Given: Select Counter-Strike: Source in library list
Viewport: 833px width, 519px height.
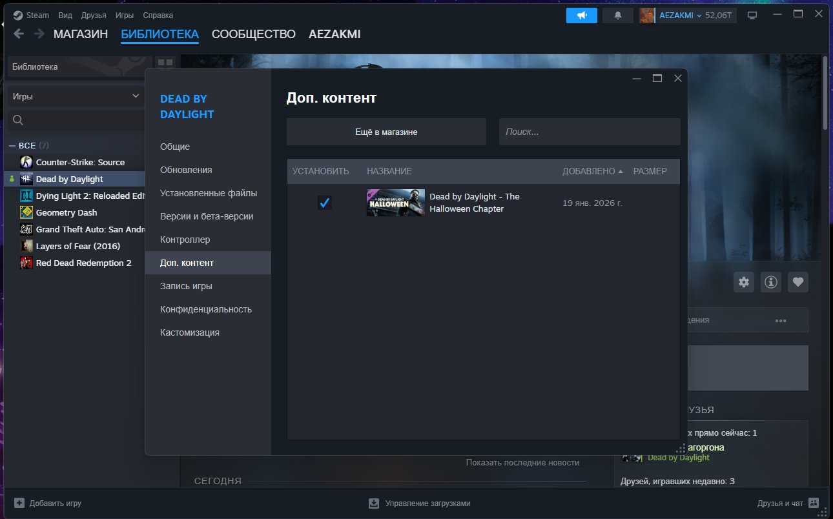Looking at the screenshot, I should pyautogui.click(x=80, y=162).
